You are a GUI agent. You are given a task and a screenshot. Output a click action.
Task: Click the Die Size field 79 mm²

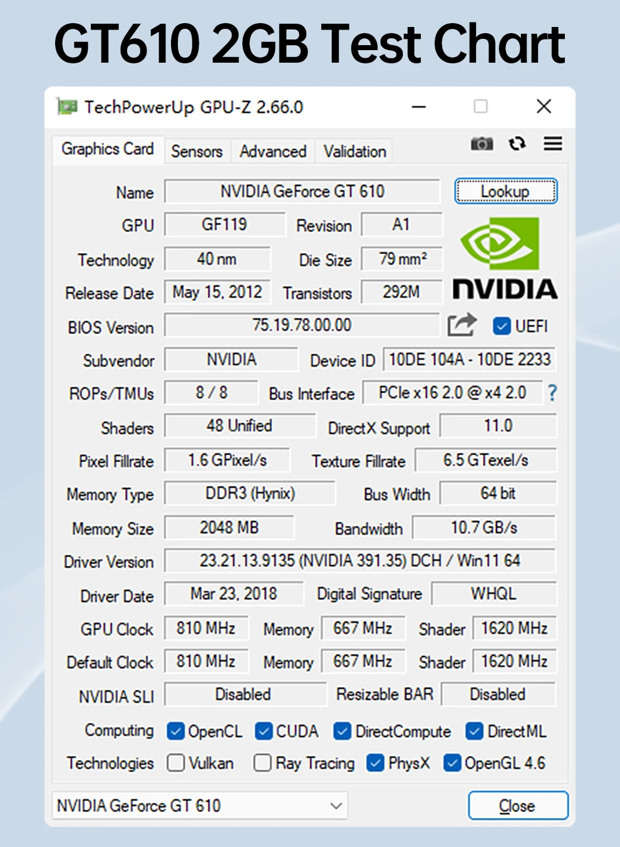click(x=402, y=258)
